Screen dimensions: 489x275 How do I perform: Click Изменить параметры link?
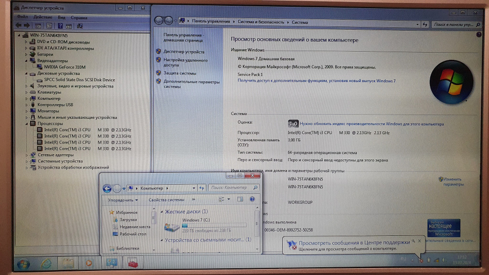(x=453, y=182)
